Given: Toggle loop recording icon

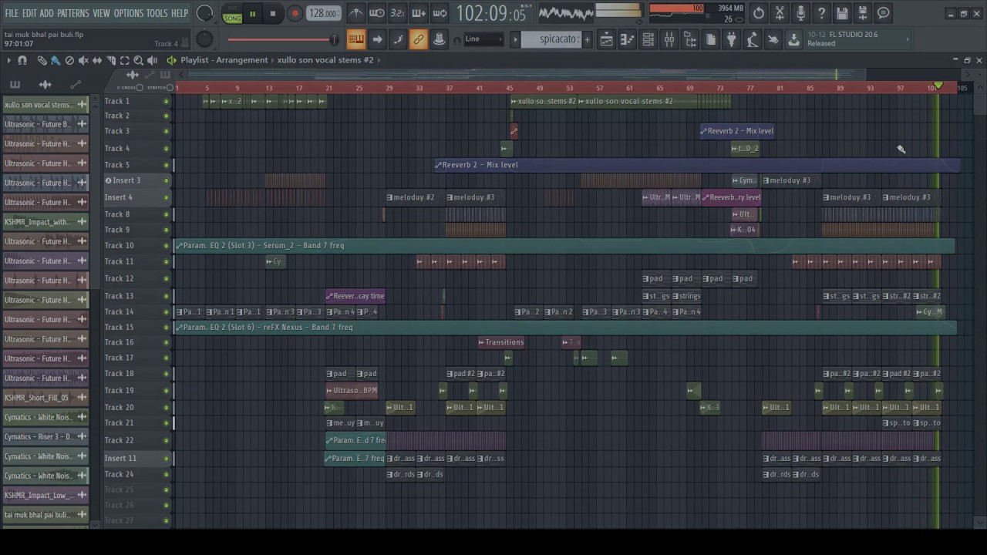Looking at the screenshot, I should pyautogui.click(x=440, y=13).
